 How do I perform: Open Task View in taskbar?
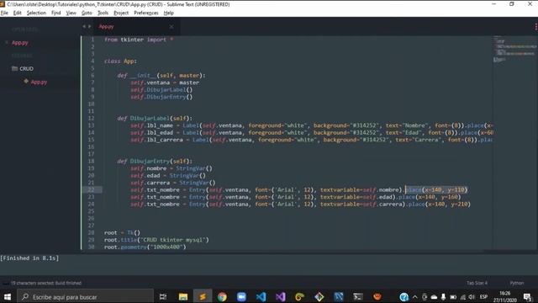tap(163, 296)
